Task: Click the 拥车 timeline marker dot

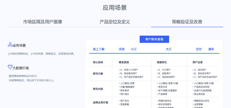Action: [211, 53]
